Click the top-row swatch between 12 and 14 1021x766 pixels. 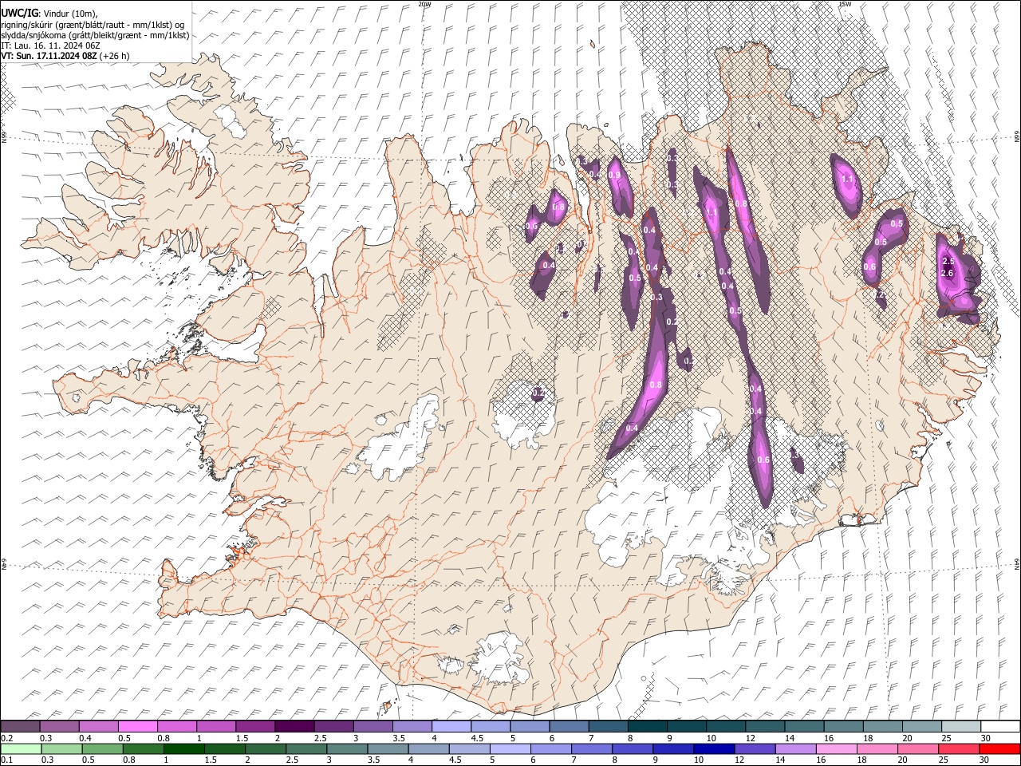coord(764,726)
